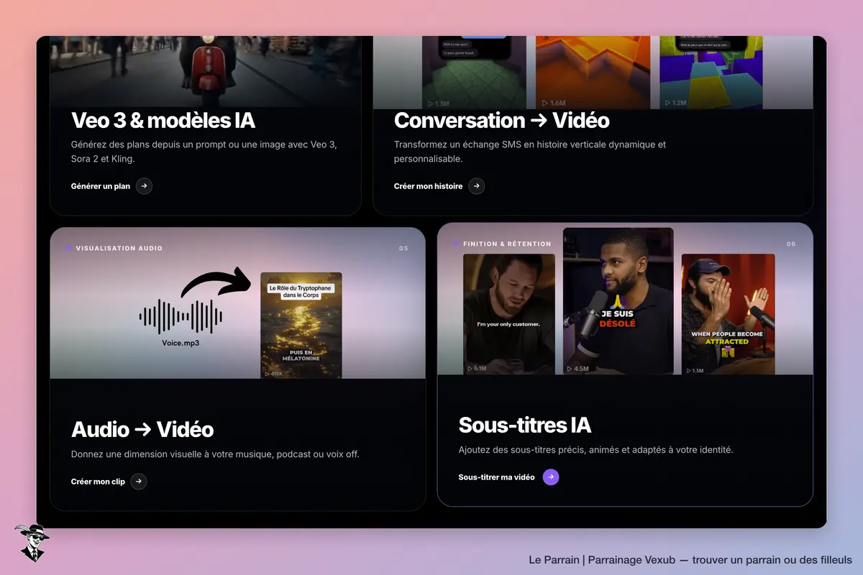Click arrow icon next to Générer un plan
Screen dimensions: 863x575
click(x=144, y=186)
